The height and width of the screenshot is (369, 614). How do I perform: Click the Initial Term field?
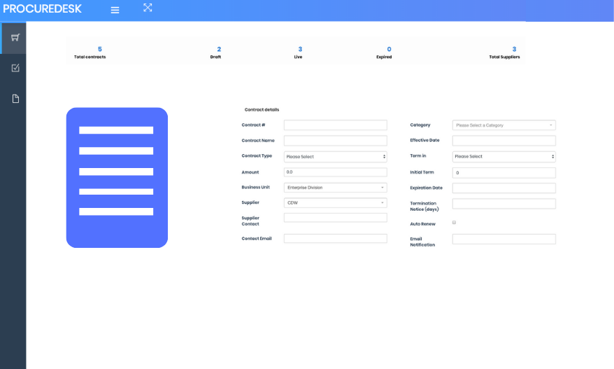(x=504, y=172)
